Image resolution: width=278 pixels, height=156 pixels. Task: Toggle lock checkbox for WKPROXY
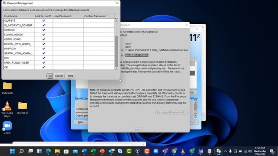[43, 49]
